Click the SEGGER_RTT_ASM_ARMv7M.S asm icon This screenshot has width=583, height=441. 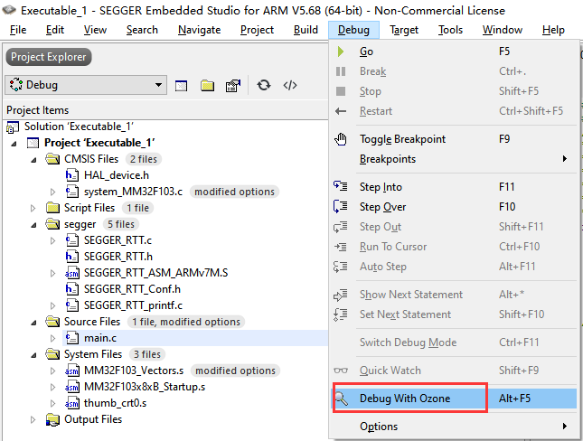click(x=71, y=273)
